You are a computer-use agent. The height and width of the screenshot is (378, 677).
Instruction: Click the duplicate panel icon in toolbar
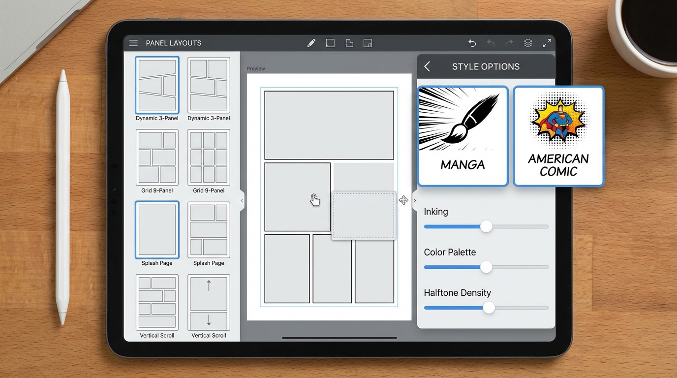click(349, 43)
